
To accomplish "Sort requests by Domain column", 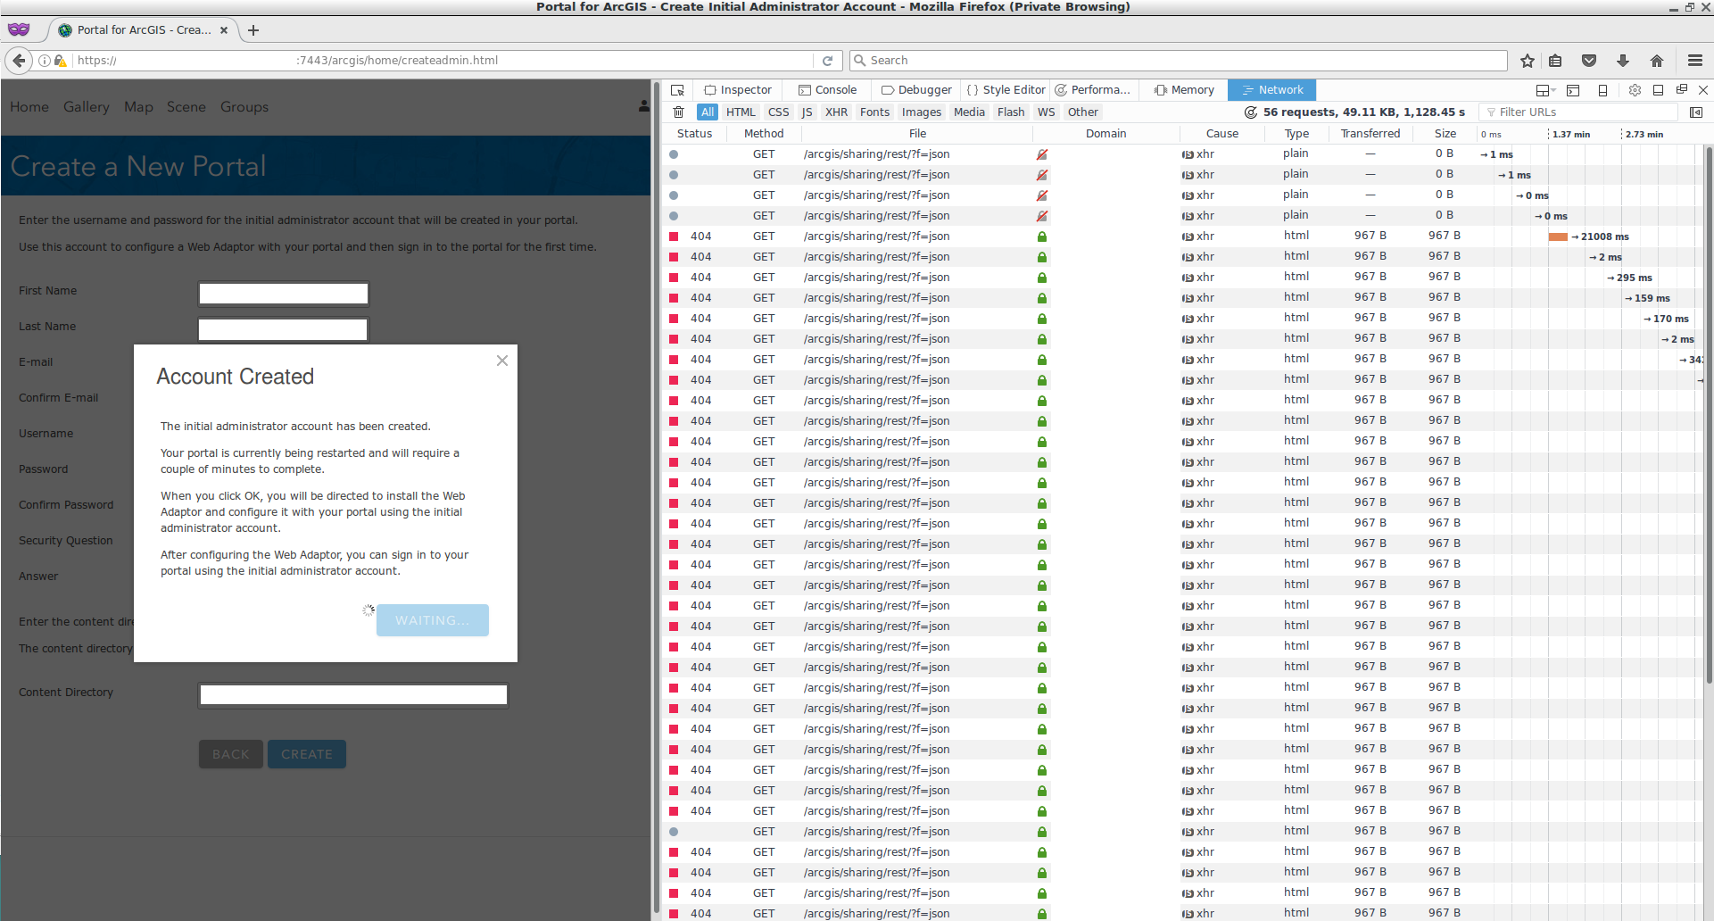I will (x=1105, y=134).
